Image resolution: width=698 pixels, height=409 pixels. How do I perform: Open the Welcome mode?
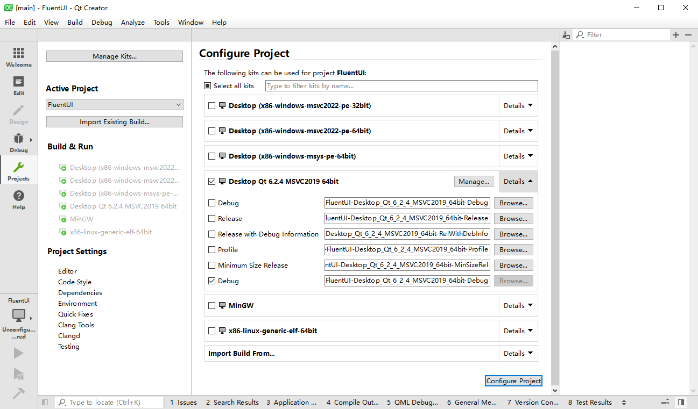coord(19,57)
